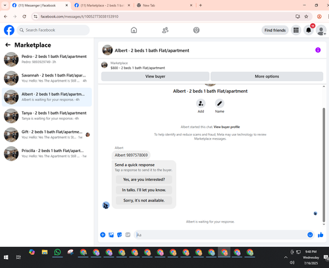
Task: Open the emoji picker in message box
Action: click(310, 235)
